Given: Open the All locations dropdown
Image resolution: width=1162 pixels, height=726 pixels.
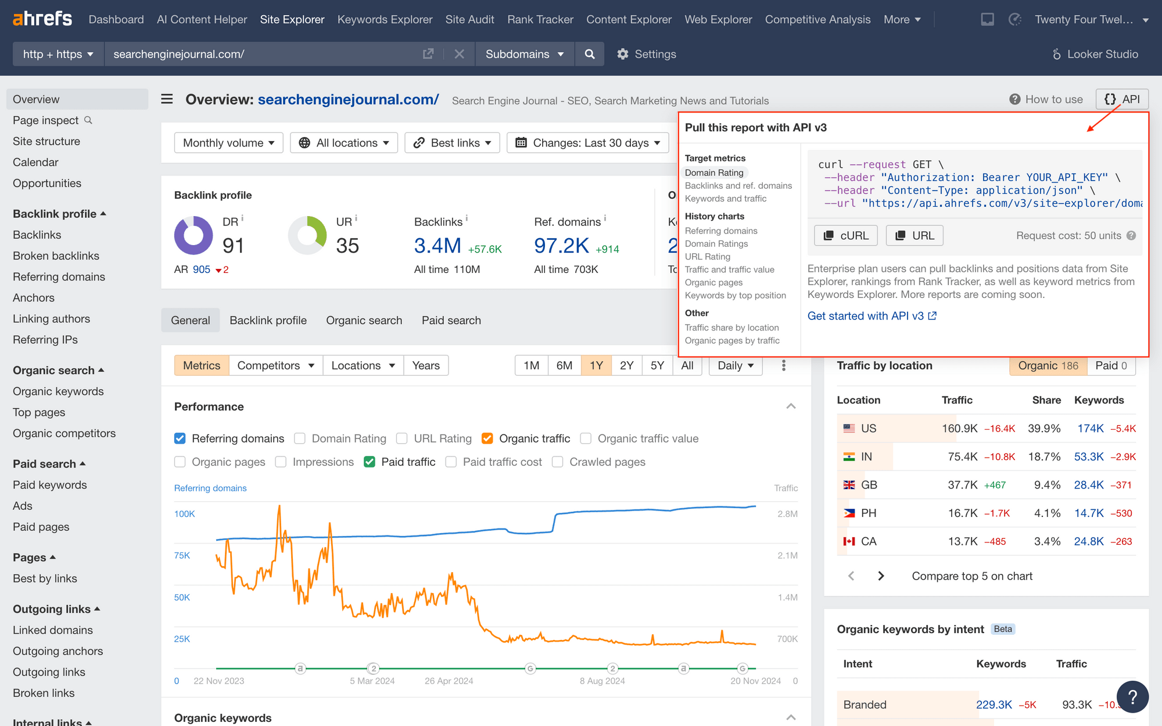Looking at the screenshot, I should click(344, 143).
